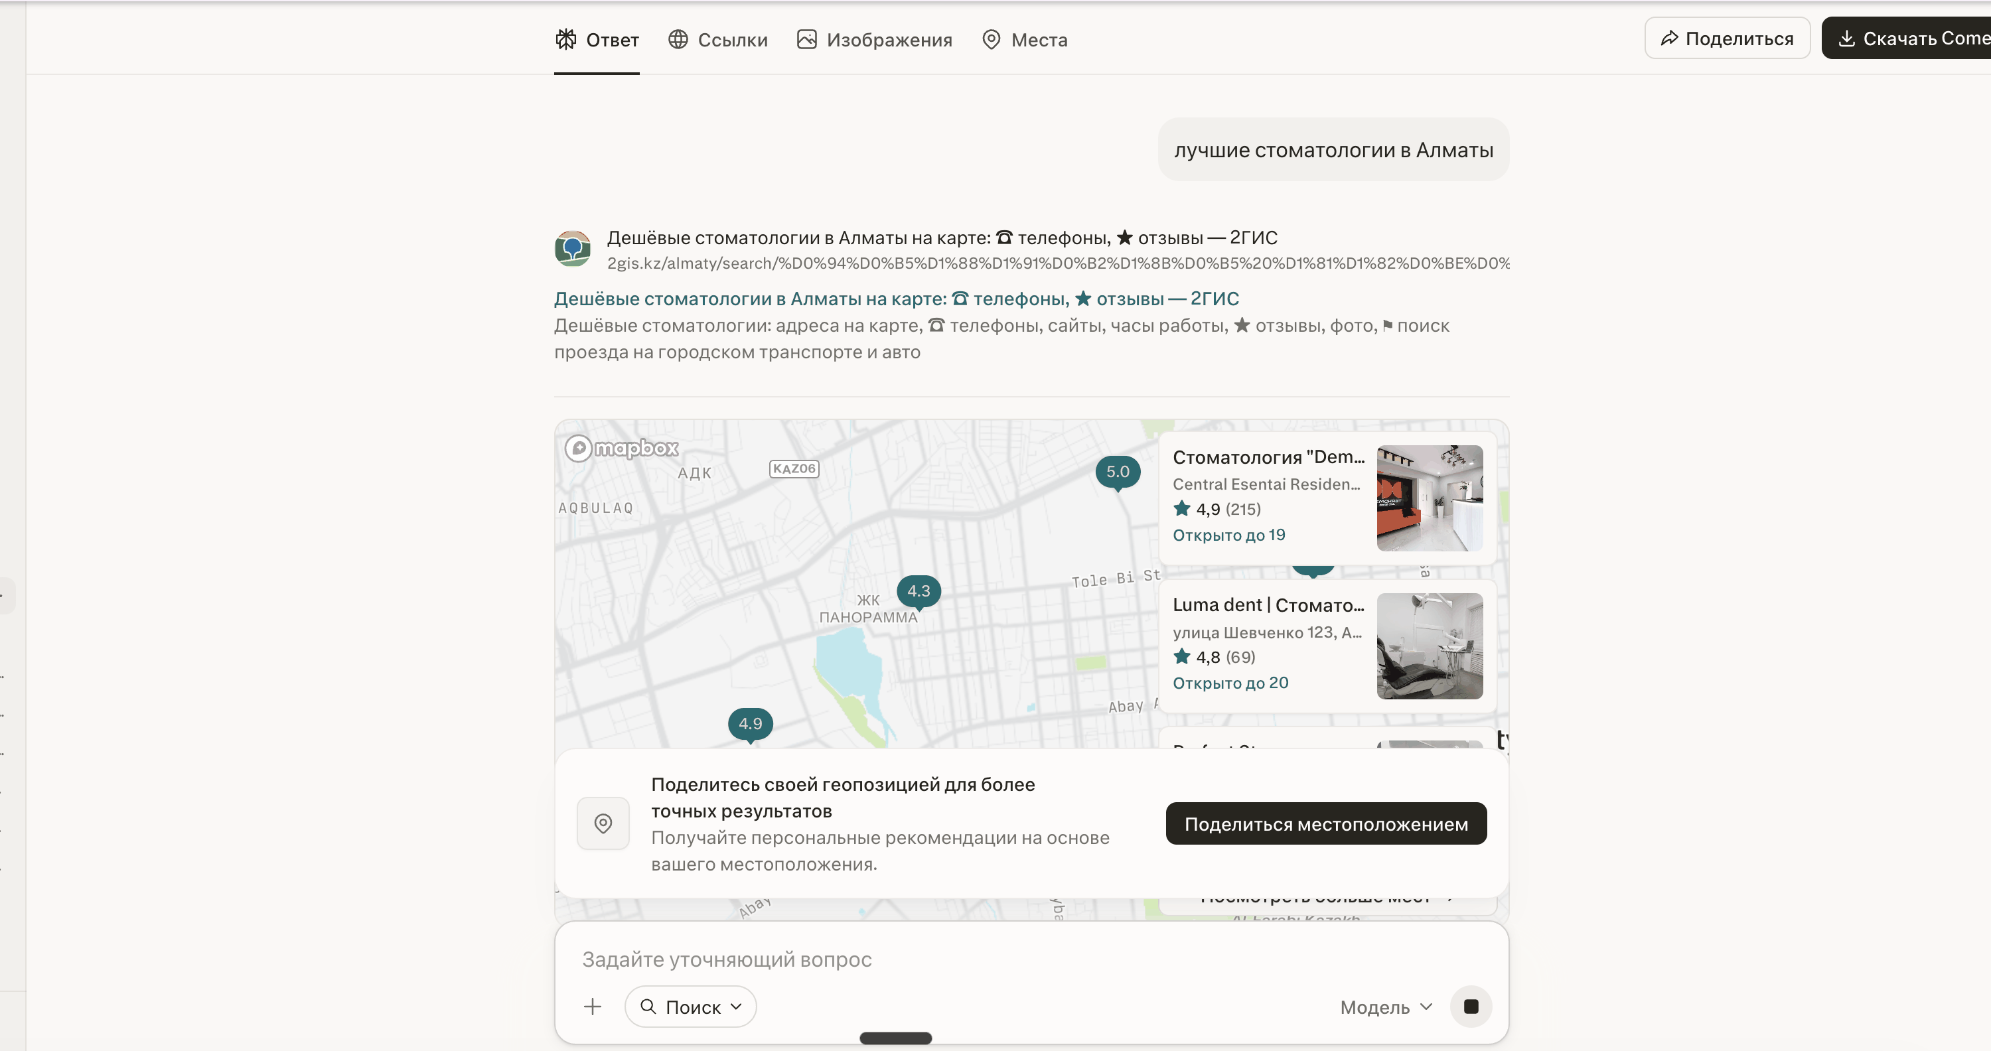Click the улица Шевченко 123 address text
The height and width of the screenshot is (1051, 1991).
(x=1267, y=632)
